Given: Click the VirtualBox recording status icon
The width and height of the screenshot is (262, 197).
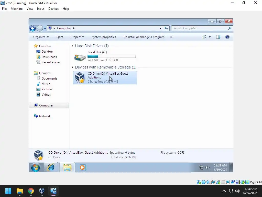Looking at the screenshot, I should pyautogui.click(x=233, y=182).
